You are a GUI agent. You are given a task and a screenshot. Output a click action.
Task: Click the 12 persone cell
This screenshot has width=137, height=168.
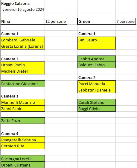pos(56,21)
